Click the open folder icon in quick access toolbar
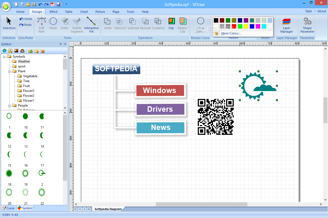 click(28, 4)
